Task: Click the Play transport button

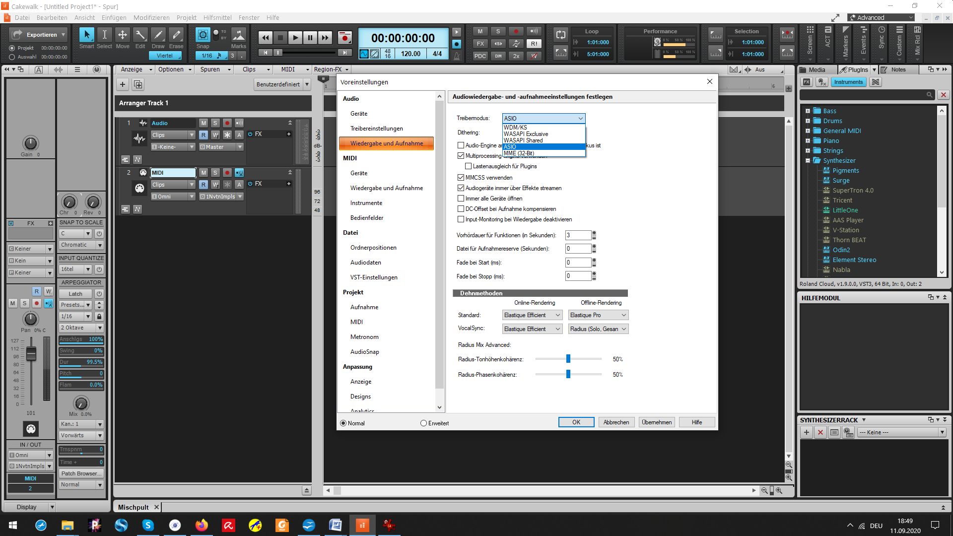Action: coord(295,38)
